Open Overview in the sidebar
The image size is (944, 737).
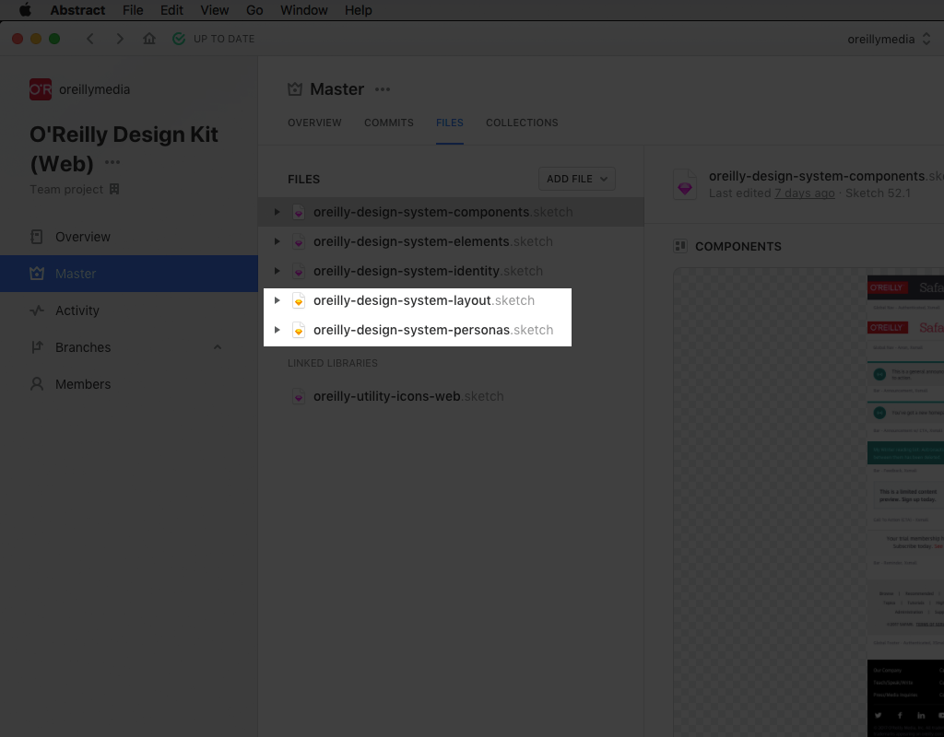tap(129, 237)
